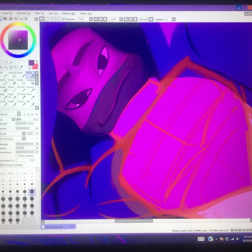252x252 pixels.
Task: Choose the Deselect pen tool
Action: [30, 82]
